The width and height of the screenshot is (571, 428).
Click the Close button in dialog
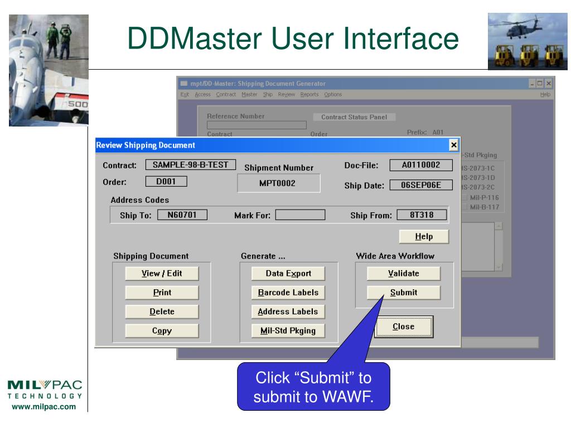(404, 327)
